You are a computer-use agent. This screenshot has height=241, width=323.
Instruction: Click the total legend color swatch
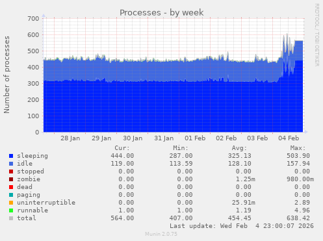click(x=11, y=218)
